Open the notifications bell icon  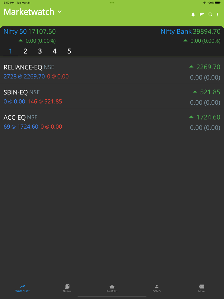click(193, 15)
